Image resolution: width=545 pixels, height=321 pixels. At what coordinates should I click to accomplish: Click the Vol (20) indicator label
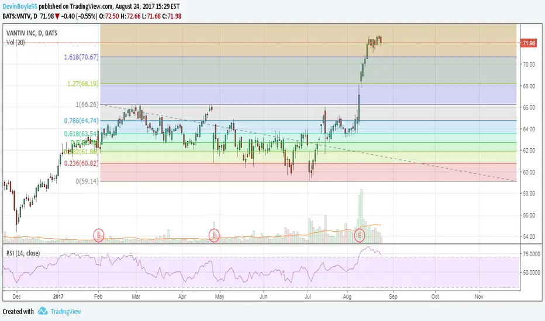tap(16, 43)
